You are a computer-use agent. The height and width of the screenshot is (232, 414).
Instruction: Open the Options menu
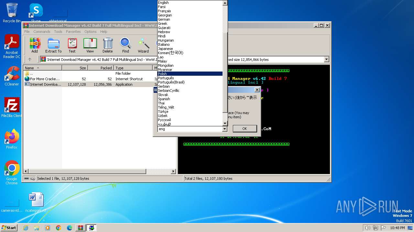[91, 32]
